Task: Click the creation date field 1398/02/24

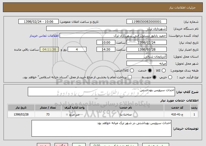Action: 147,43
